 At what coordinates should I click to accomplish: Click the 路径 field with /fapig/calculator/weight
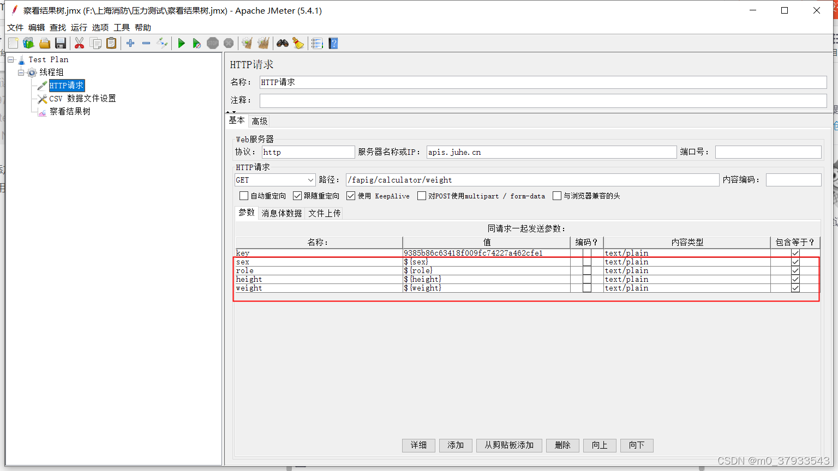pos(532,180)
